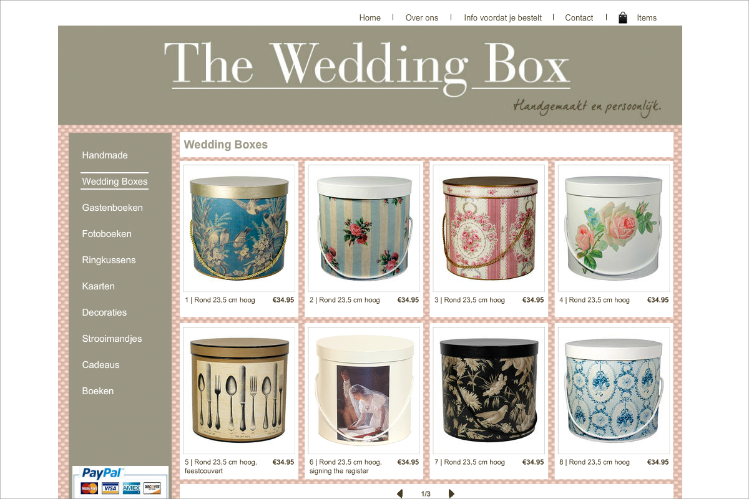
Task: Go to Home page link
Action: tap(370, 17)
